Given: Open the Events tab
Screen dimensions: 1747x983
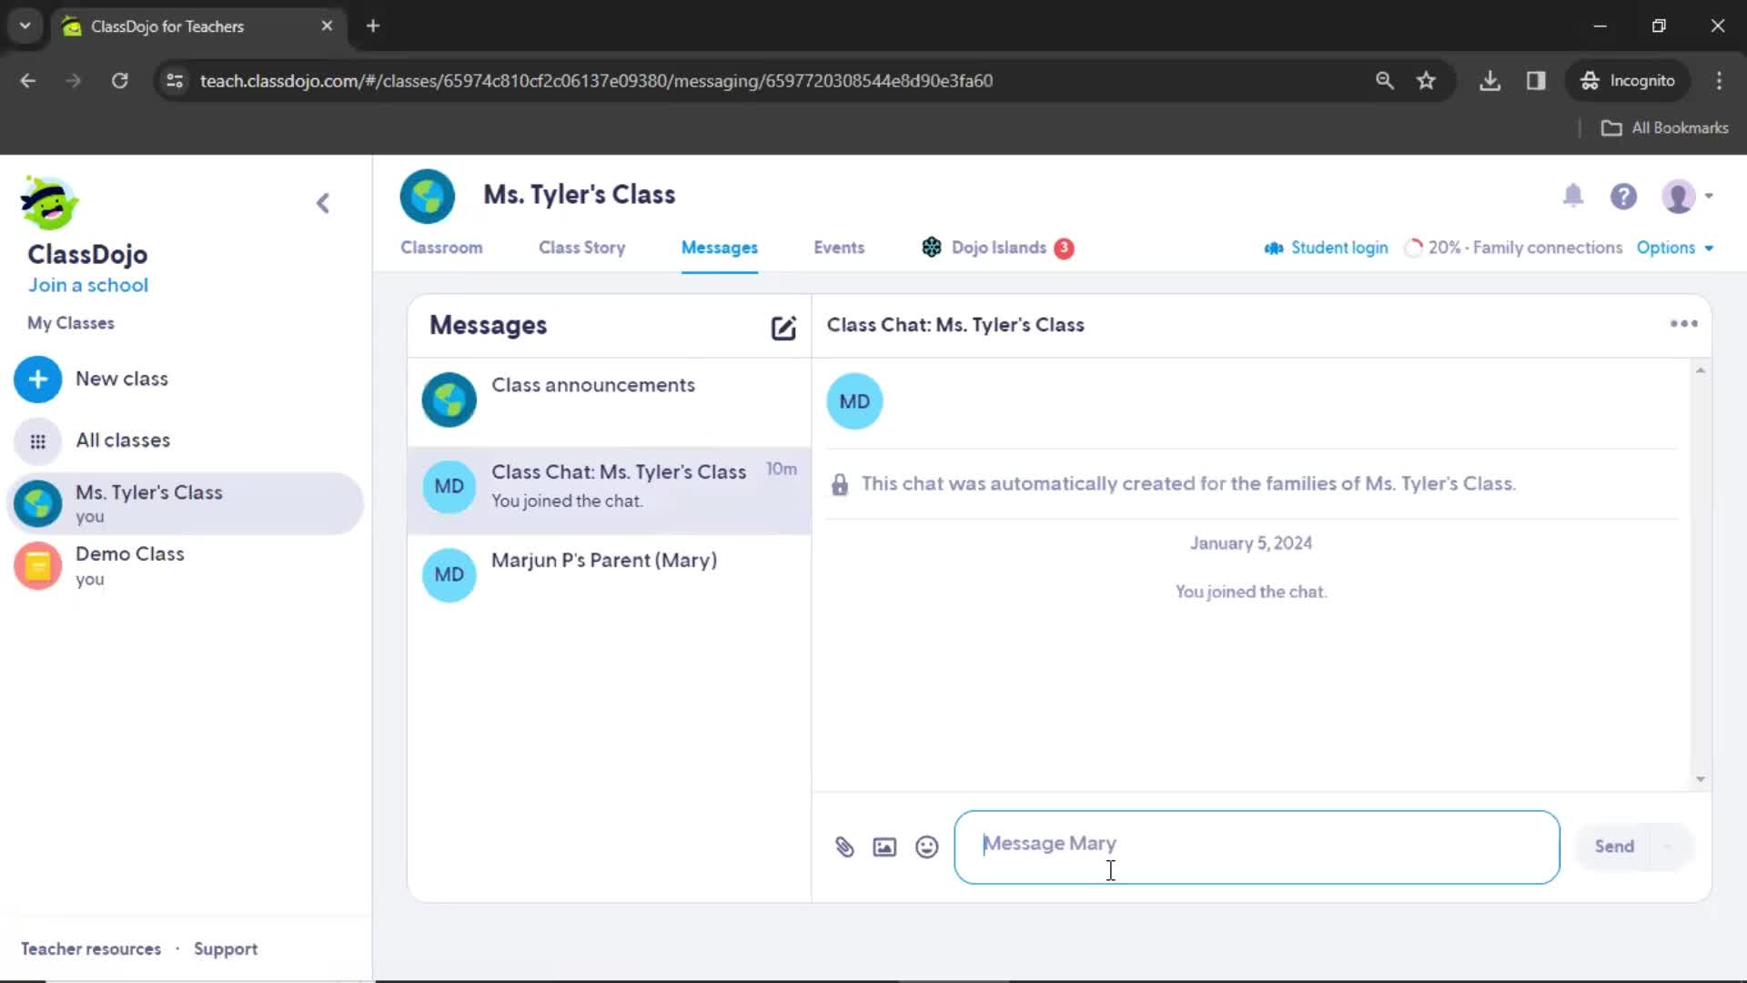Looking at the screenshot, I should 839,248.
